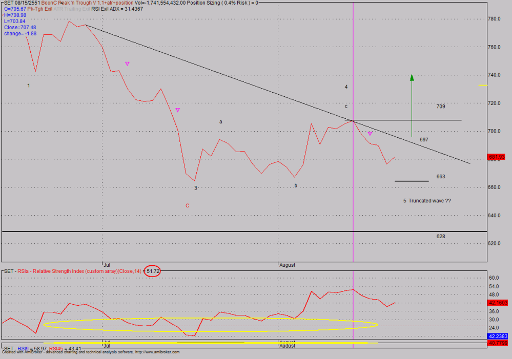Click the blue 42.2383 value tag
Screen dimensions: 512x359
tap(498, 336)
